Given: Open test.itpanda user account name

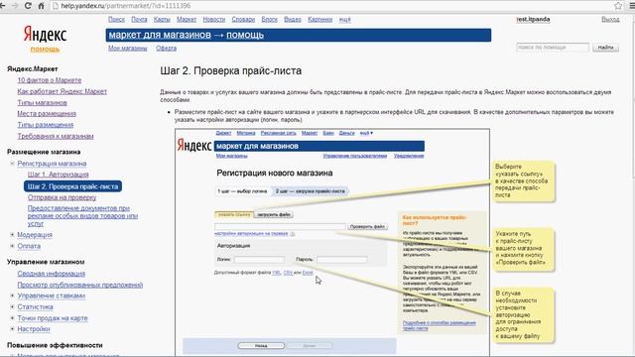Looking at the screenshot, I should pyautogui.click(x=533, y=19).
